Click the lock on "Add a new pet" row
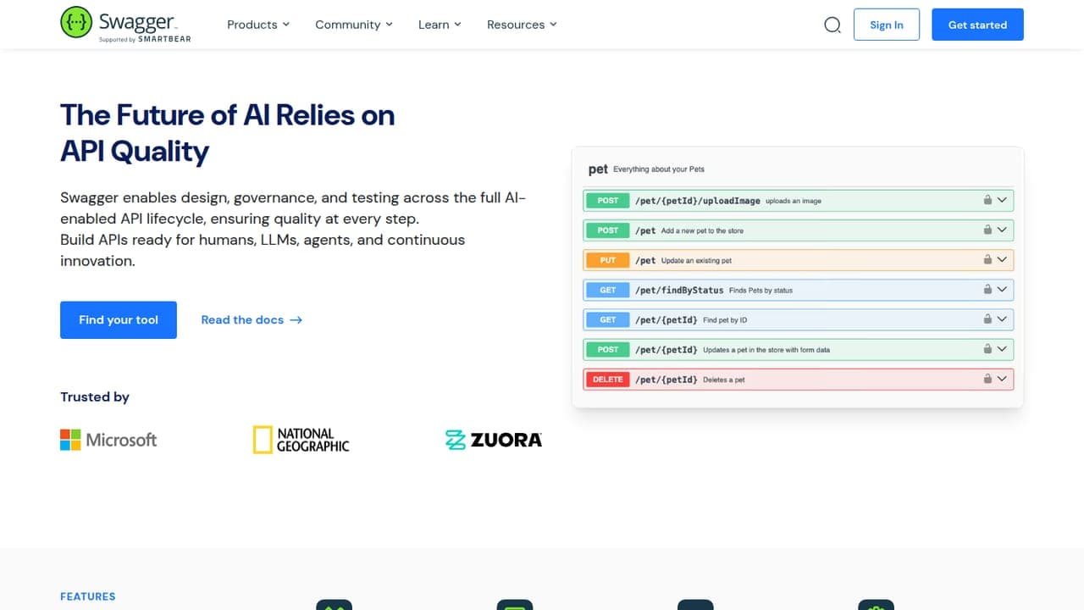1084x610 pixels. point(987,230)
